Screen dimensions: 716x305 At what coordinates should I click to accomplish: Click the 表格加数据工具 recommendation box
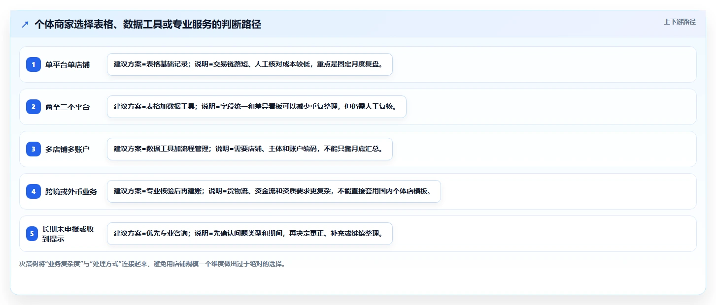257,107
